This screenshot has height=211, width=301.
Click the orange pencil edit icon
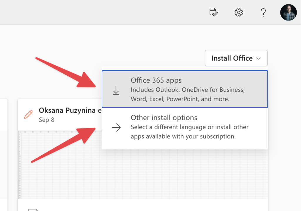29,115
